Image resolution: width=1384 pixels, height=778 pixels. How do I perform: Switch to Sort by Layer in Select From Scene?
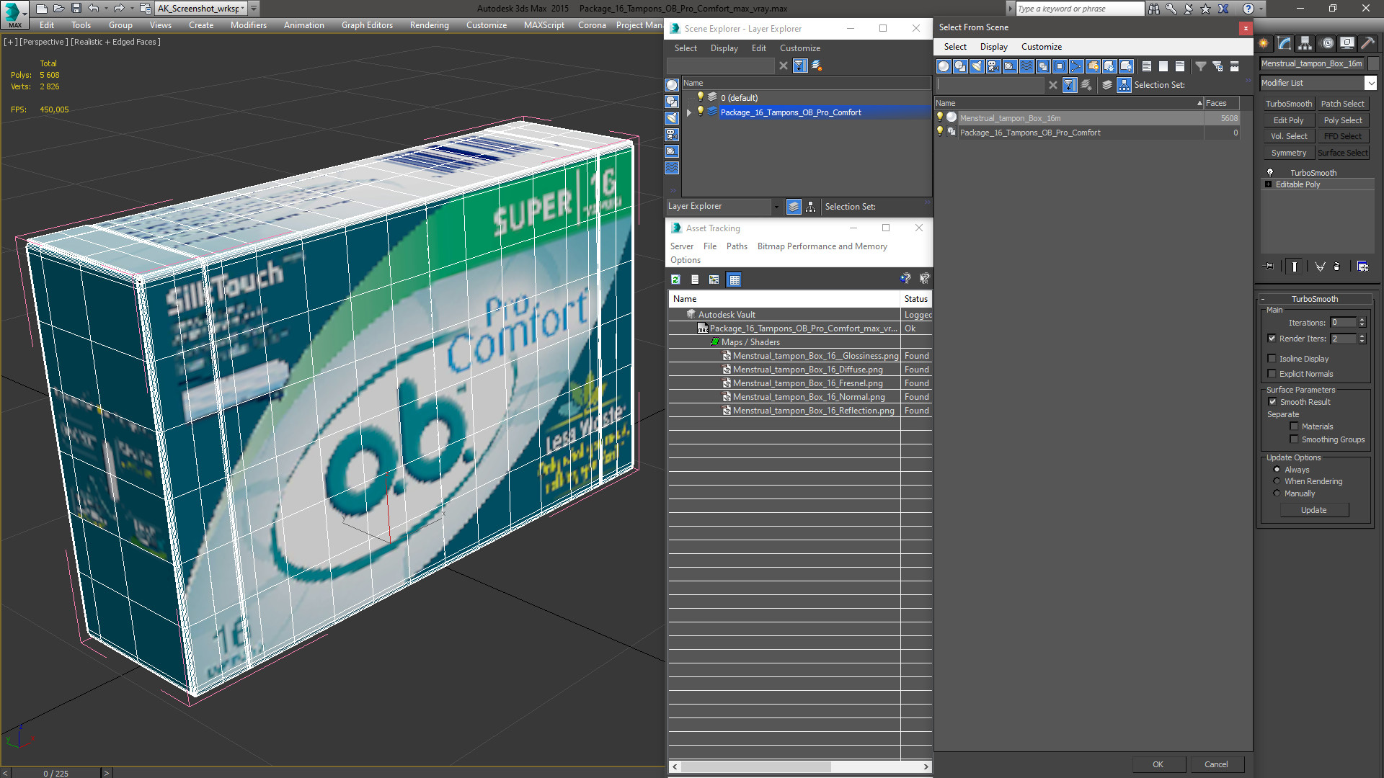point(1107,85)
